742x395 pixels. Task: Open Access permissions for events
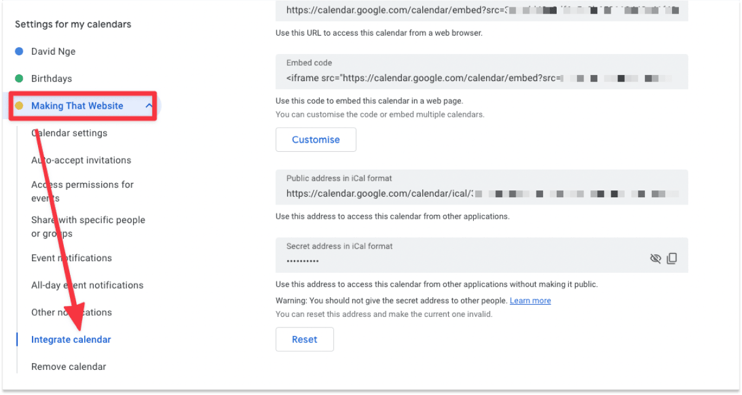pos(82,191)
